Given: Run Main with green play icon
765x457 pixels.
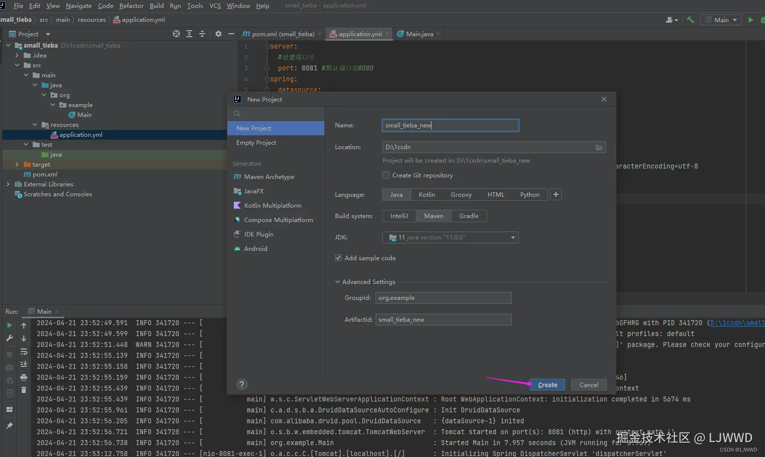Looking at the screenshot, I should (x=751, y=20).
